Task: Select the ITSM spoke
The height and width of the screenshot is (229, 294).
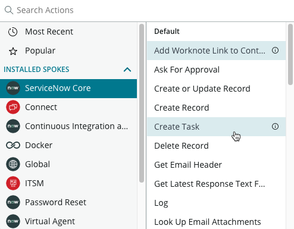Action: tap(68, 183)
